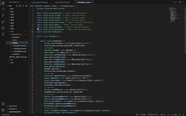This screenshot has width=186, height=116.
Task: Open the Run and Debug view
Action: coord(3,22)
